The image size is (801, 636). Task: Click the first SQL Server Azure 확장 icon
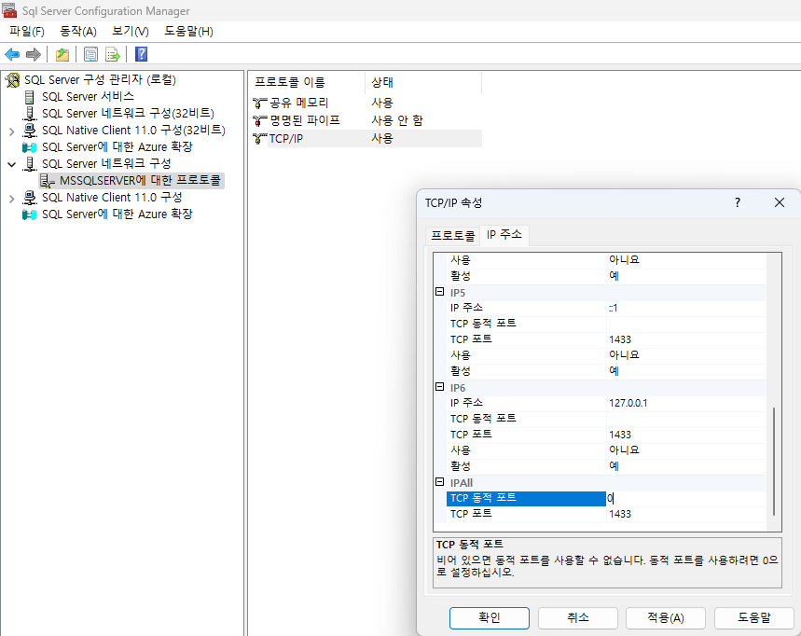click(30, 147)
